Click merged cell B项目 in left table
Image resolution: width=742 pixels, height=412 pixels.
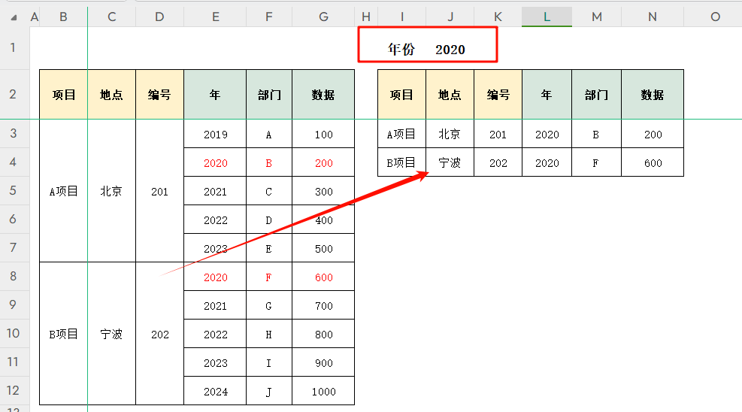(x=63, y=334)
